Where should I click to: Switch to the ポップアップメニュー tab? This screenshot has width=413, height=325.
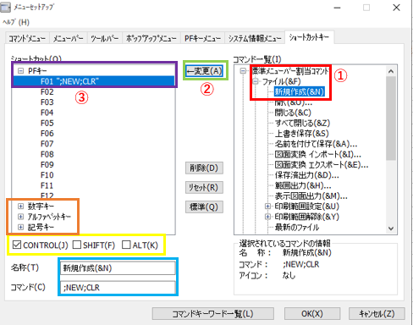tap(151, 38)
